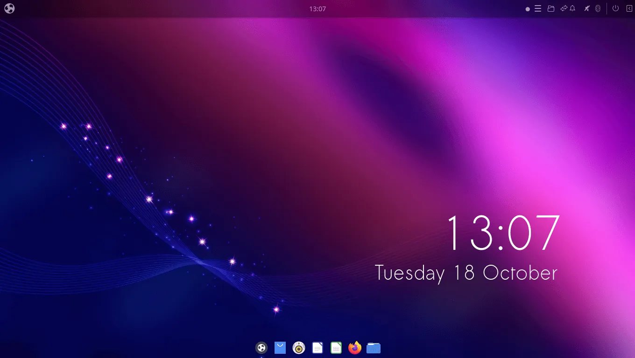
Task: Open the file manager from the dock
Action: click(374, 348)
